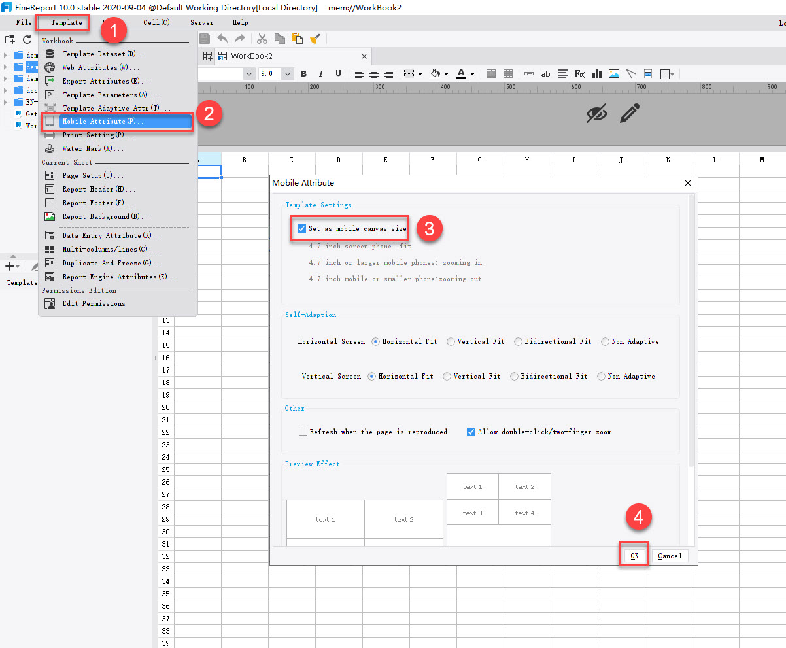Open the Server menu
Screen dimensions: 786x648
click(201, 22)
